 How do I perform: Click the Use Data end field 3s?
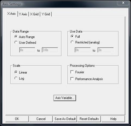[x=105, y=50]
